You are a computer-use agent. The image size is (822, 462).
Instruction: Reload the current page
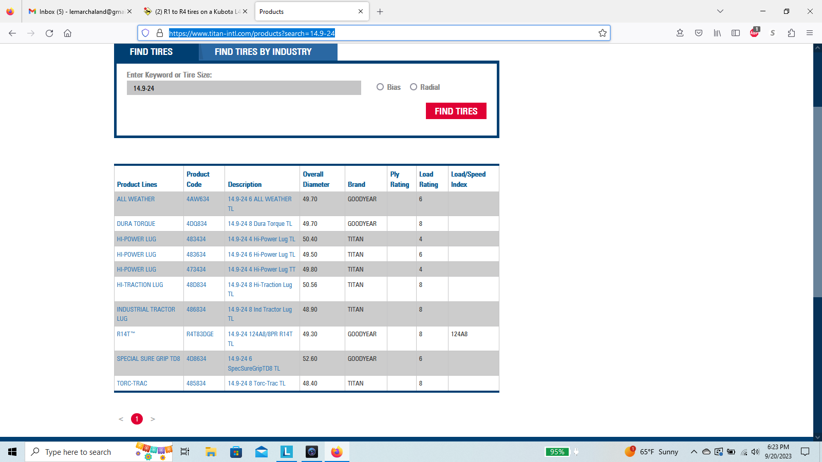49,33
